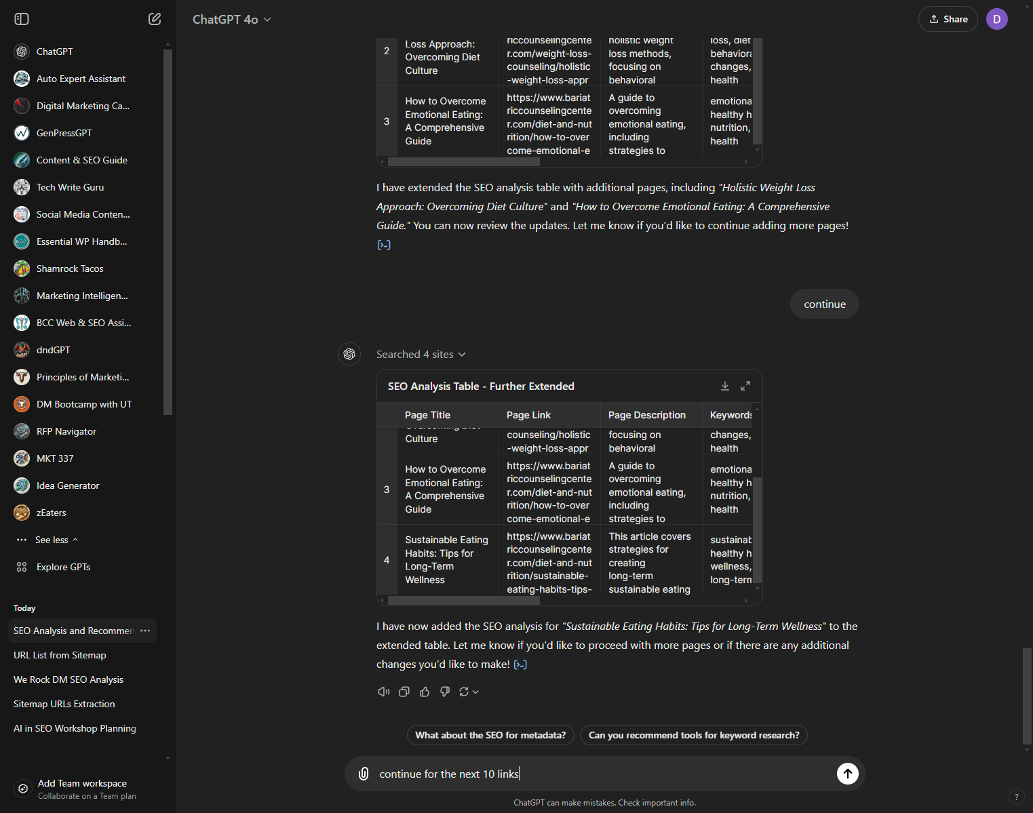Open regenerate response dropdown
The height and width of the screenshot is (813, 1033).
(x=469, y=692)
